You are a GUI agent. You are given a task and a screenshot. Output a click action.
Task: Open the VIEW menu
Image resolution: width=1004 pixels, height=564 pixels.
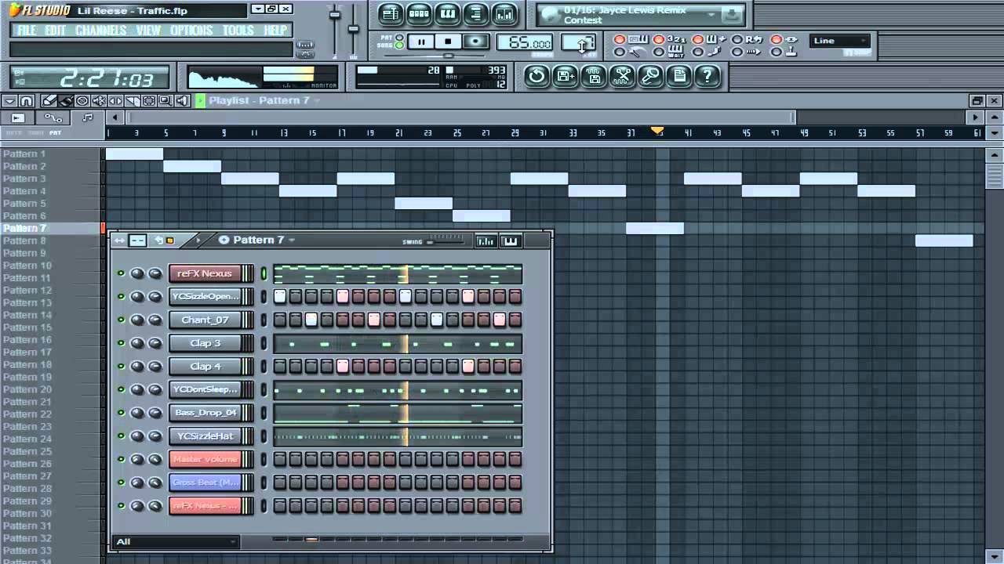148,30
